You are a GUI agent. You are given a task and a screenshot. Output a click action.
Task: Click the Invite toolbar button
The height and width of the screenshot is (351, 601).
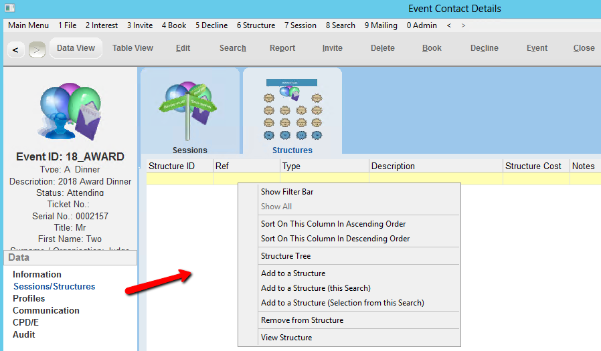(332, 48)
